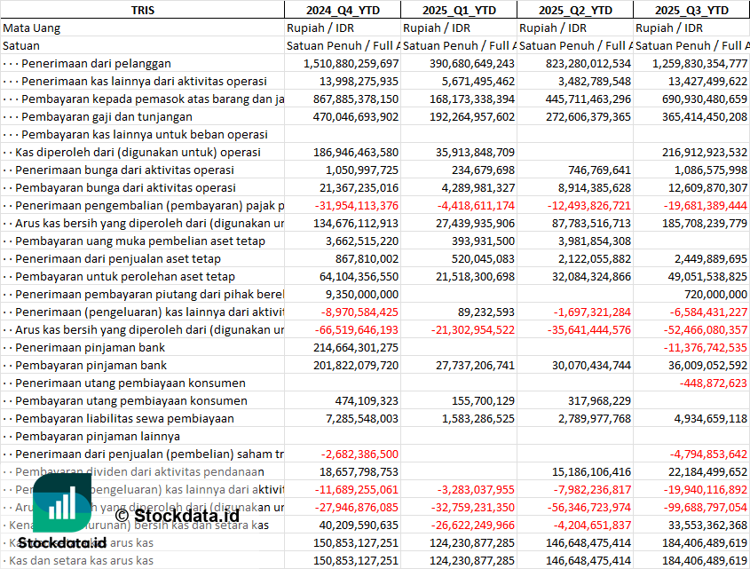750x569 pixels.
Task: Select cell value 185,708,239,779
Action: click(705, 223)
